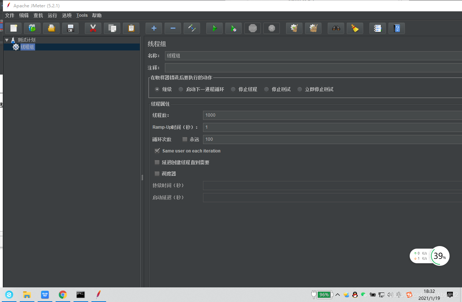Image resolution: width=462 pixels, height=302 pixels.
Task: Click the Stop test icon
Action: [253, 28]
